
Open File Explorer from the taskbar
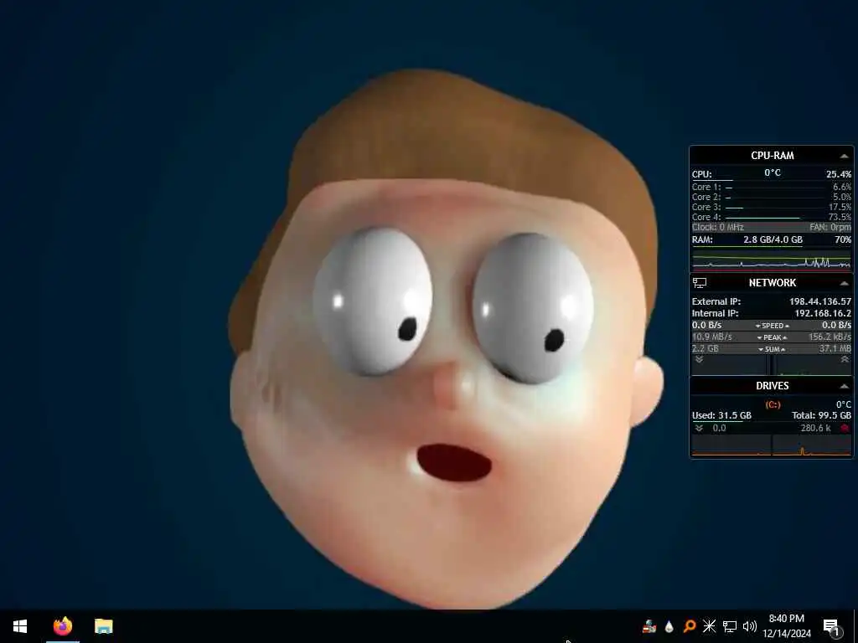103,626
